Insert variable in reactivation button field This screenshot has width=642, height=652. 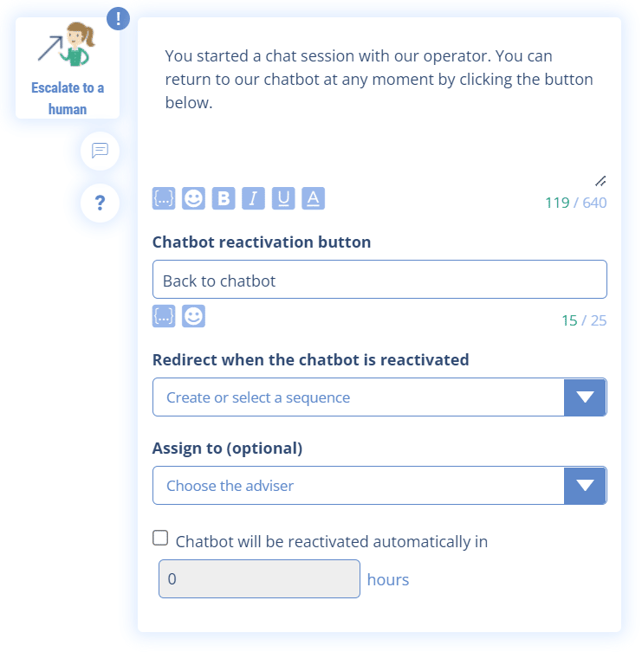[164, 316]
